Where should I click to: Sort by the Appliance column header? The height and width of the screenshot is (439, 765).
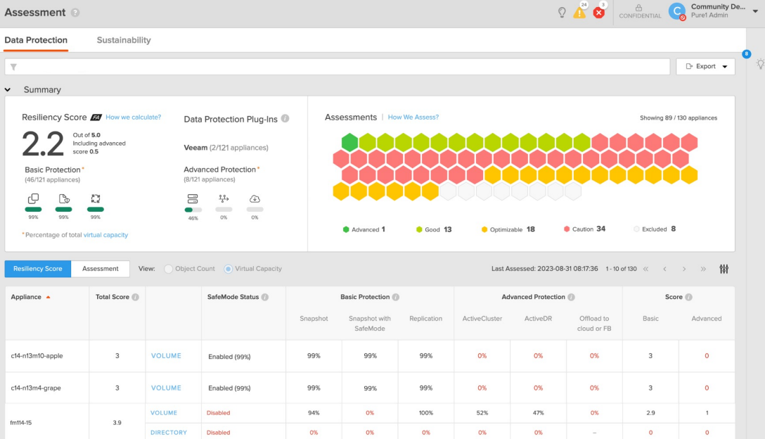30,297
